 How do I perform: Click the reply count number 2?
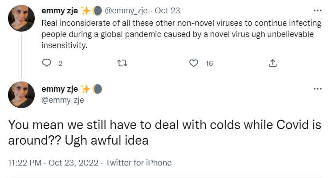60,64
